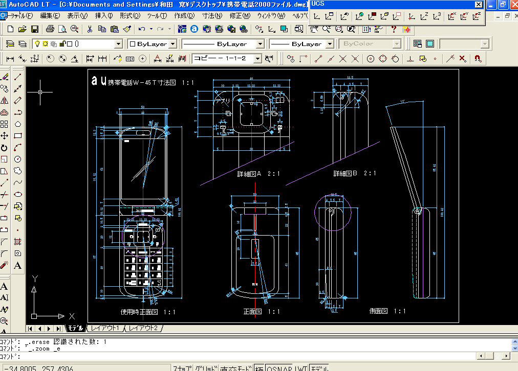Image resolution: width=518 pixels, height=371 pixels.
Task: Select the Erase tool in the Modify toolbar
Action: [4, 77]
